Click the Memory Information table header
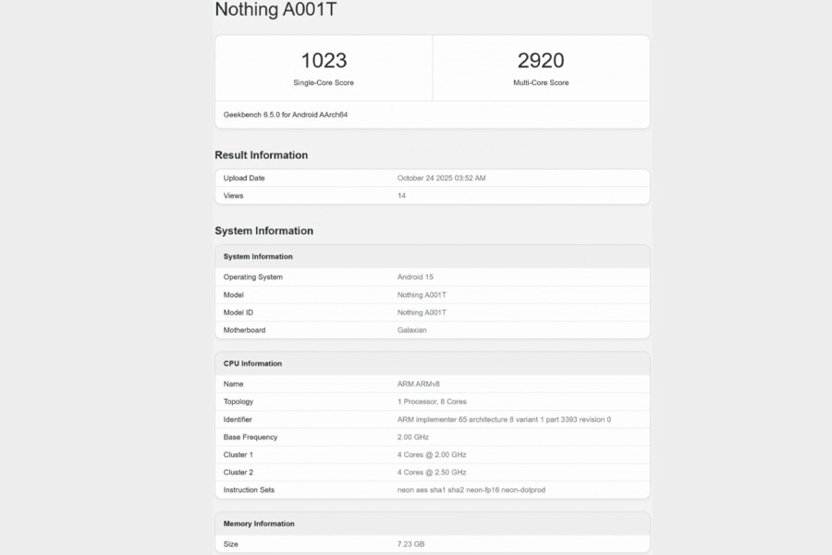Screen dimensions: 832x555 (x=259, y=524)
